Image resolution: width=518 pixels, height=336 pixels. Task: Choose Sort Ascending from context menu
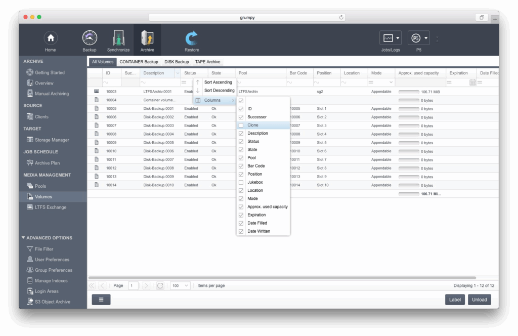click(x=218, y=82)
